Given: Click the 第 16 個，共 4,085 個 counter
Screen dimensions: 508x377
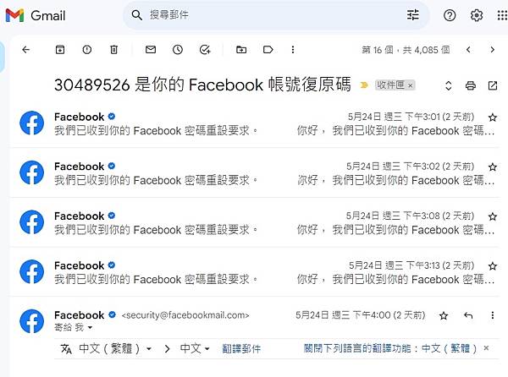Looking at the screenshot, I should [406, 50].
